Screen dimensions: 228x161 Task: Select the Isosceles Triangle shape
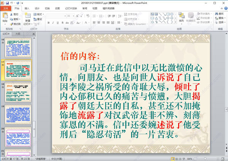(156, 18)
